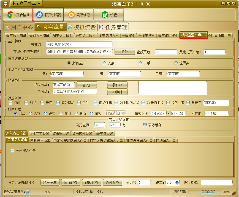Click the IE icon on 打开浏览器

pos(39,15)
